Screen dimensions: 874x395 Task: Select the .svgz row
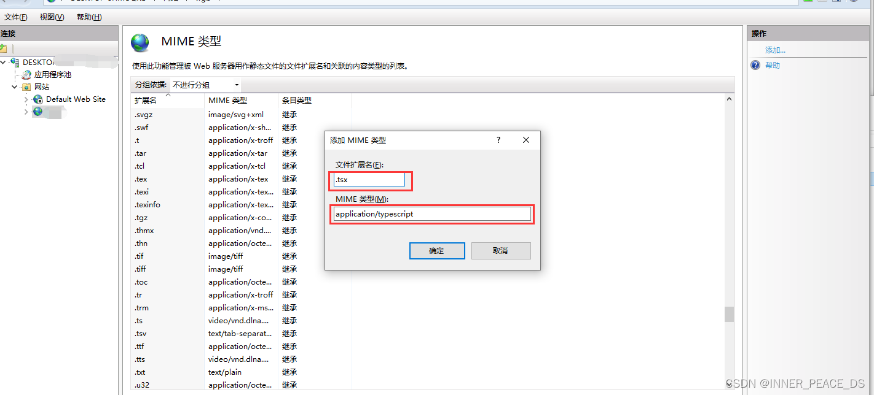coord(242,115)
